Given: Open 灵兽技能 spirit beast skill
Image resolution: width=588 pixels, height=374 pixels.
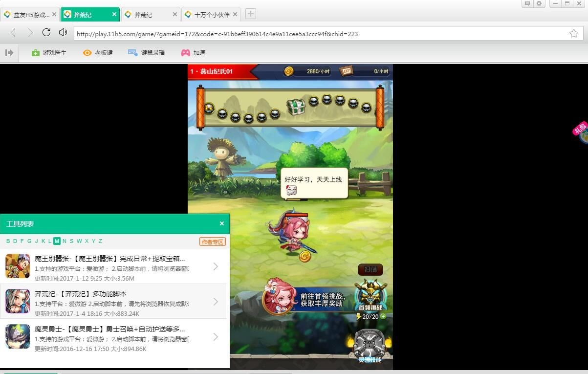Looking at the screenshot, I should point(370,346).
